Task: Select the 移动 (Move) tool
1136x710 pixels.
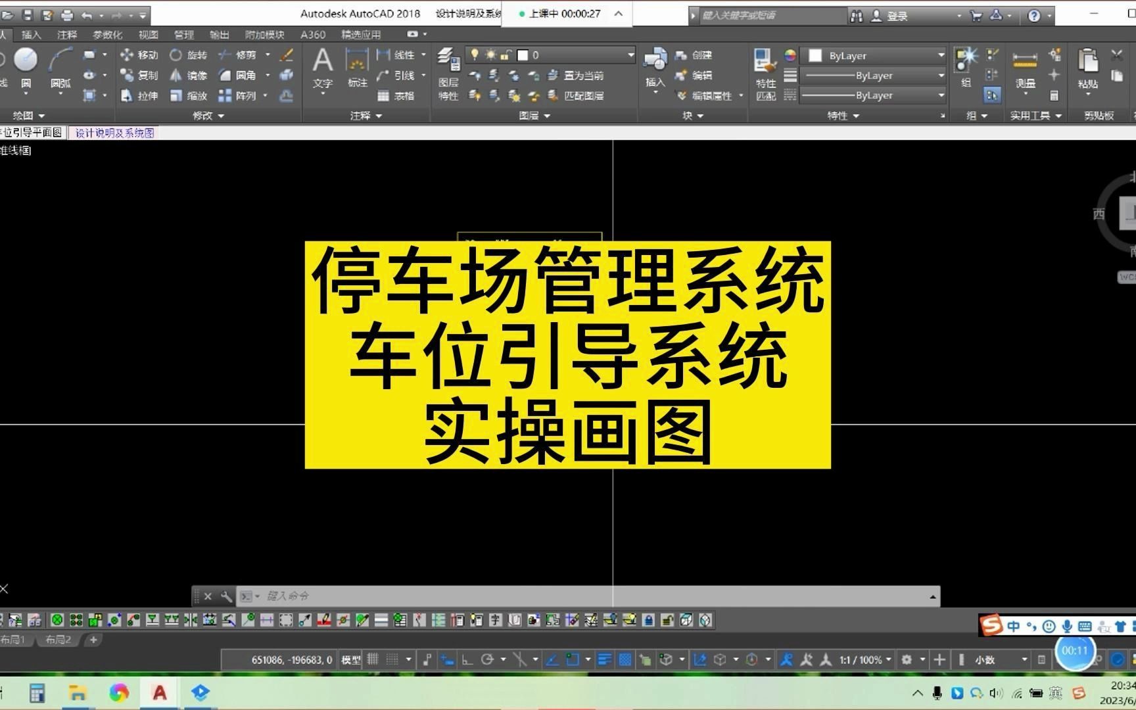Action: pos(139,55)
